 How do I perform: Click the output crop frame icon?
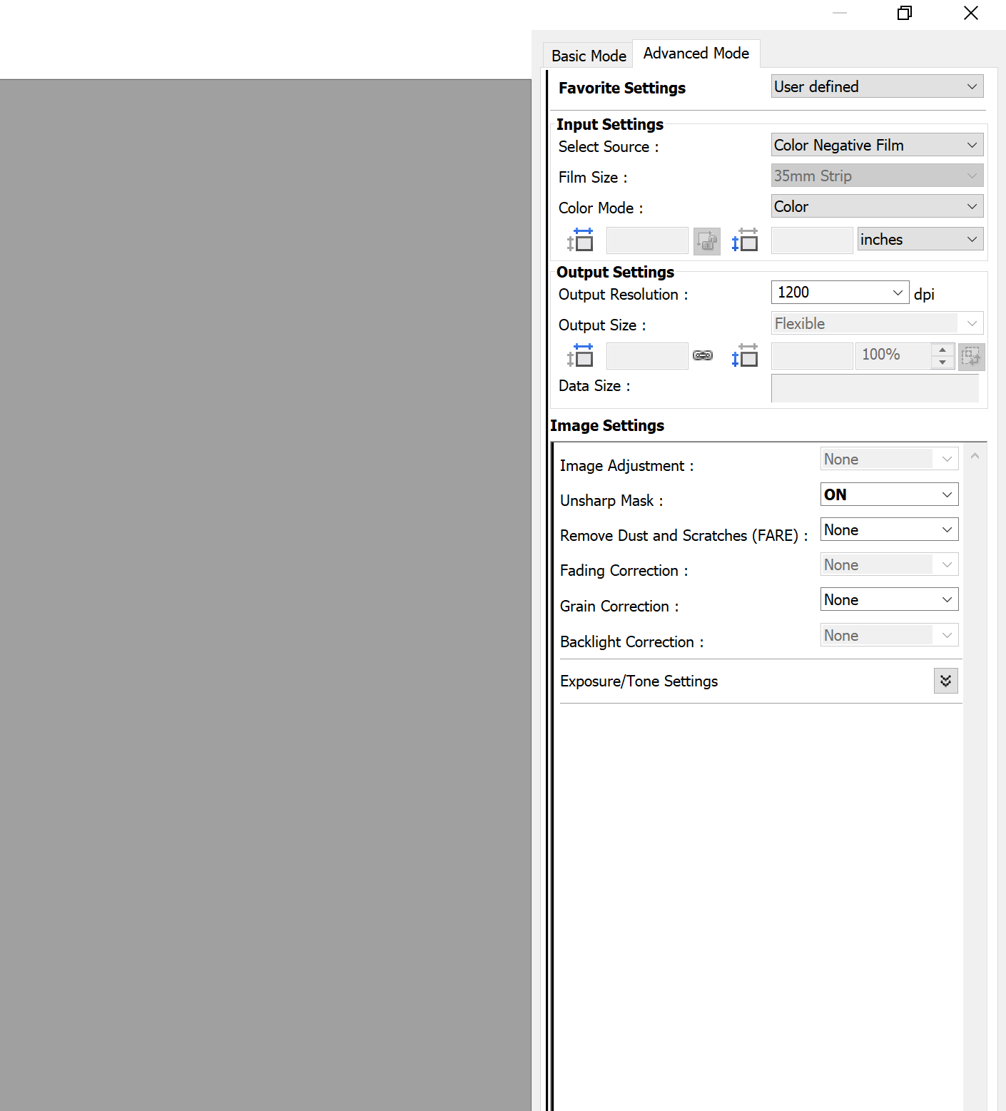tap(971, 356)
